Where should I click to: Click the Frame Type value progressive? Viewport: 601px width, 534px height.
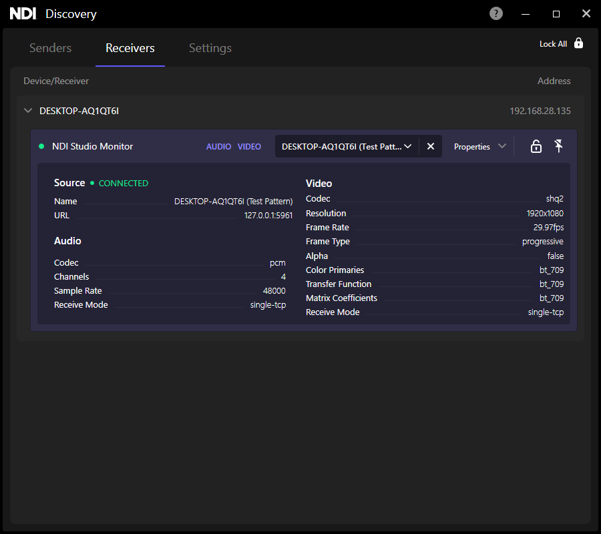(543, 242)
